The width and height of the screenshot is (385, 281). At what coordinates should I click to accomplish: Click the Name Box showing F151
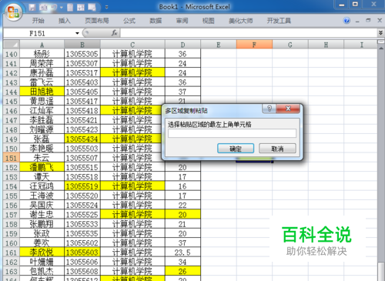point(38,33)
